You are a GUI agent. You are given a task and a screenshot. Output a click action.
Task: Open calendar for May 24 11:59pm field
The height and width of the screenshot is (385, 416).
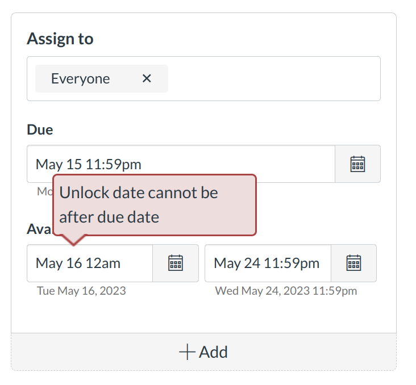click(353, 263)
